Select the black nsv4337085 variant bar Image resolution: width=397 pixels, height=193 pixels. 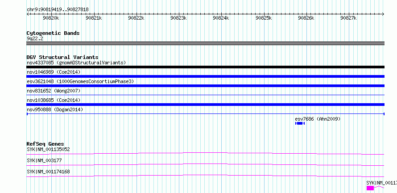(x=205, y=67)
